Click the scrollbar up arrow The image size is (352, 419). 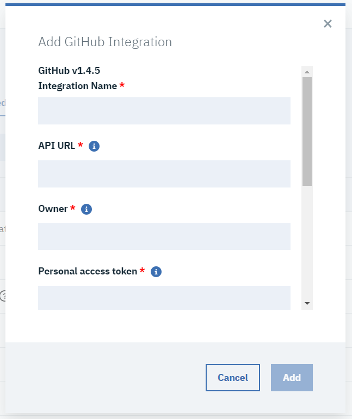coord(307,72)
